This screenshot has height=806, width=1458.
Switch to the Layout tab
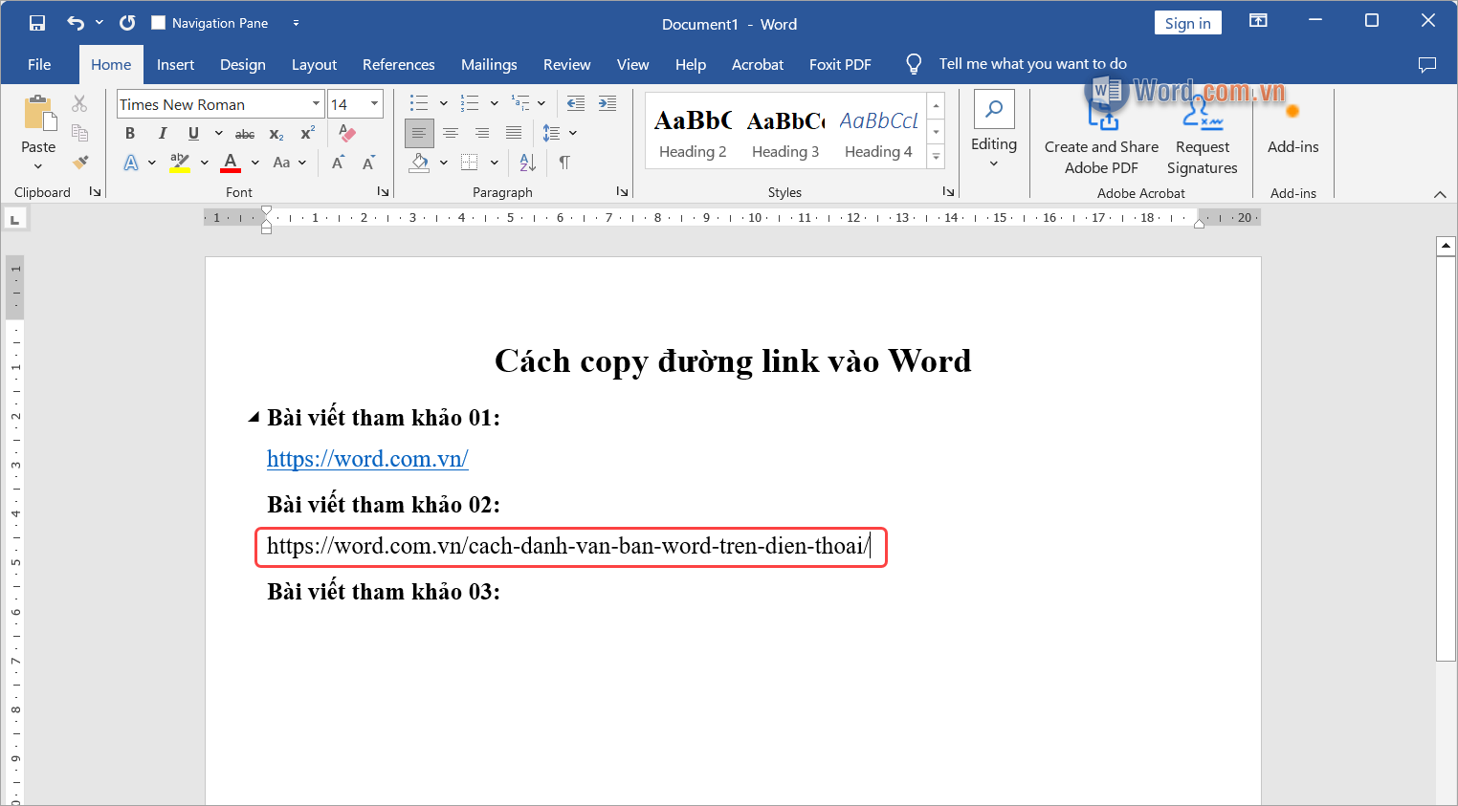point(314,64)
